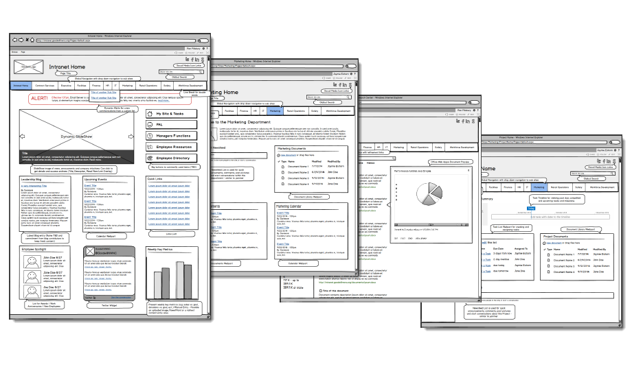
Task: Click browser back arrow in Intranet Home window
Action: pos(14,40)
